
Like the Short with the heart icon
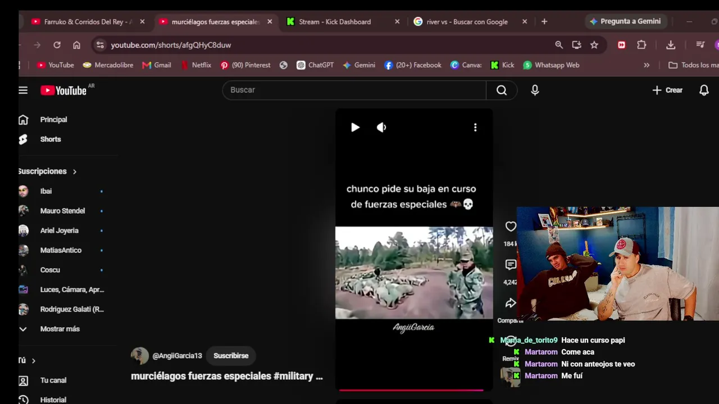tap(511, 227)
